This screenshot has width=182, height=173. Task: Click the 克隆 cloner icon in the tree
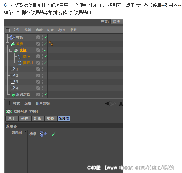pyautogui.click(x=16, y=50)
